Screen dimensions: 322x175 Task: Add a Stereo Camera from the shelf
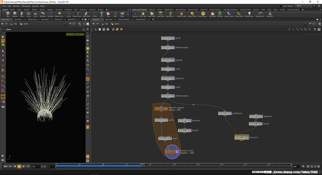260,14
